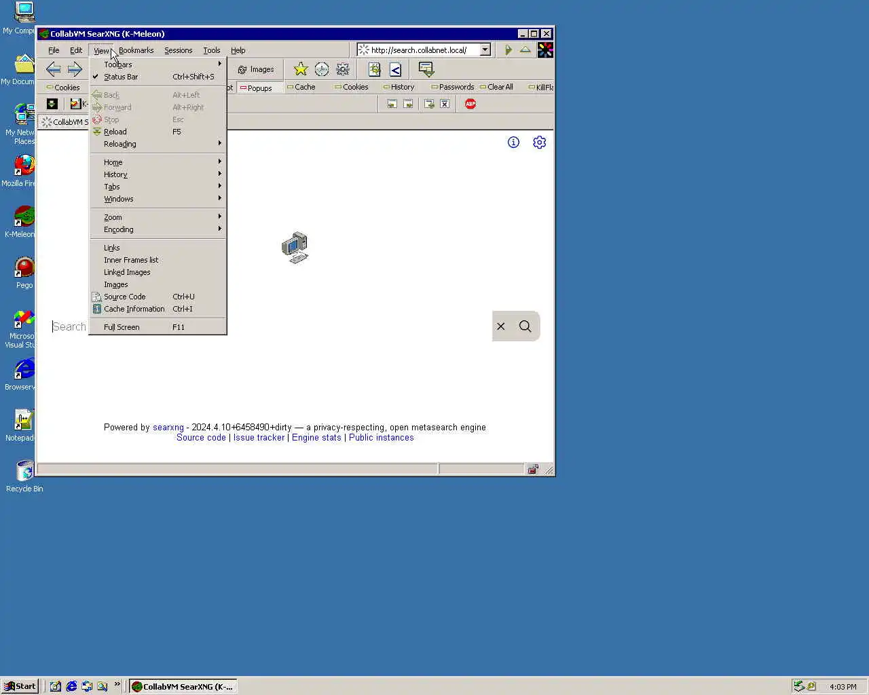869x695 pixels.
Task: Toggle the Images toolbar button
Action: (256, 69)
